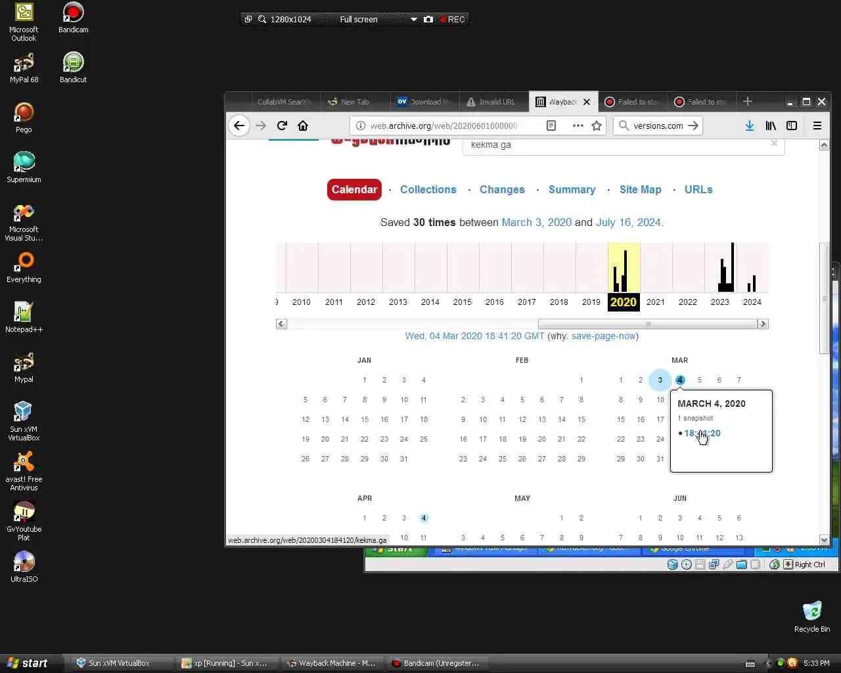Open the Summary link
Screen dimensions: 841x673
tap(572, 189)
